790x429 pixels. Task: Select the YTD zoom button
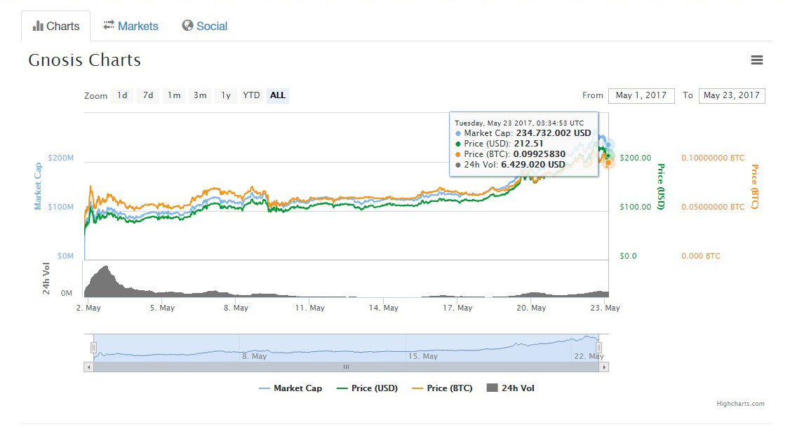point(251,95)
